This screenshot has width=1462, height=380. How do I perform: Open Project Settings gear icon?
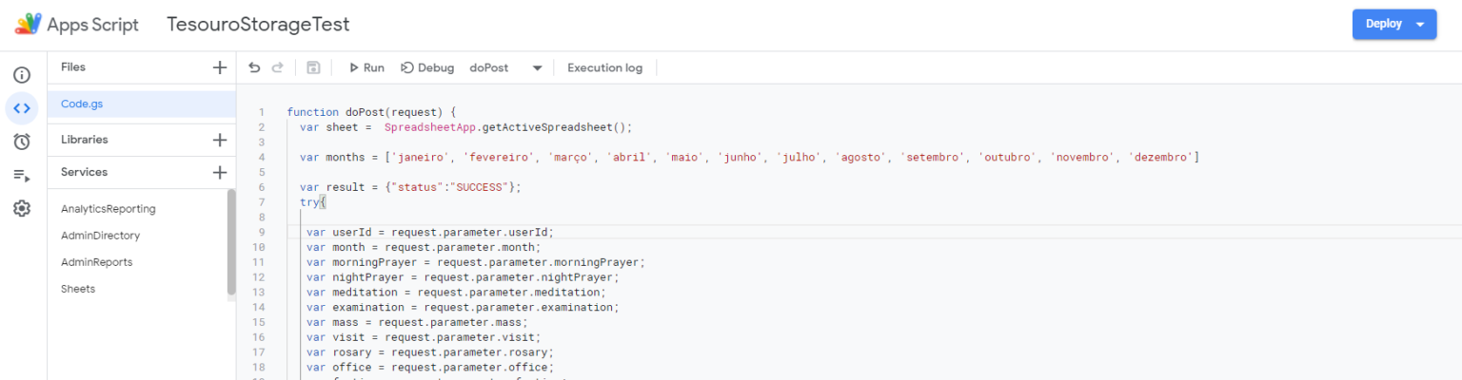tap(22, 209)
